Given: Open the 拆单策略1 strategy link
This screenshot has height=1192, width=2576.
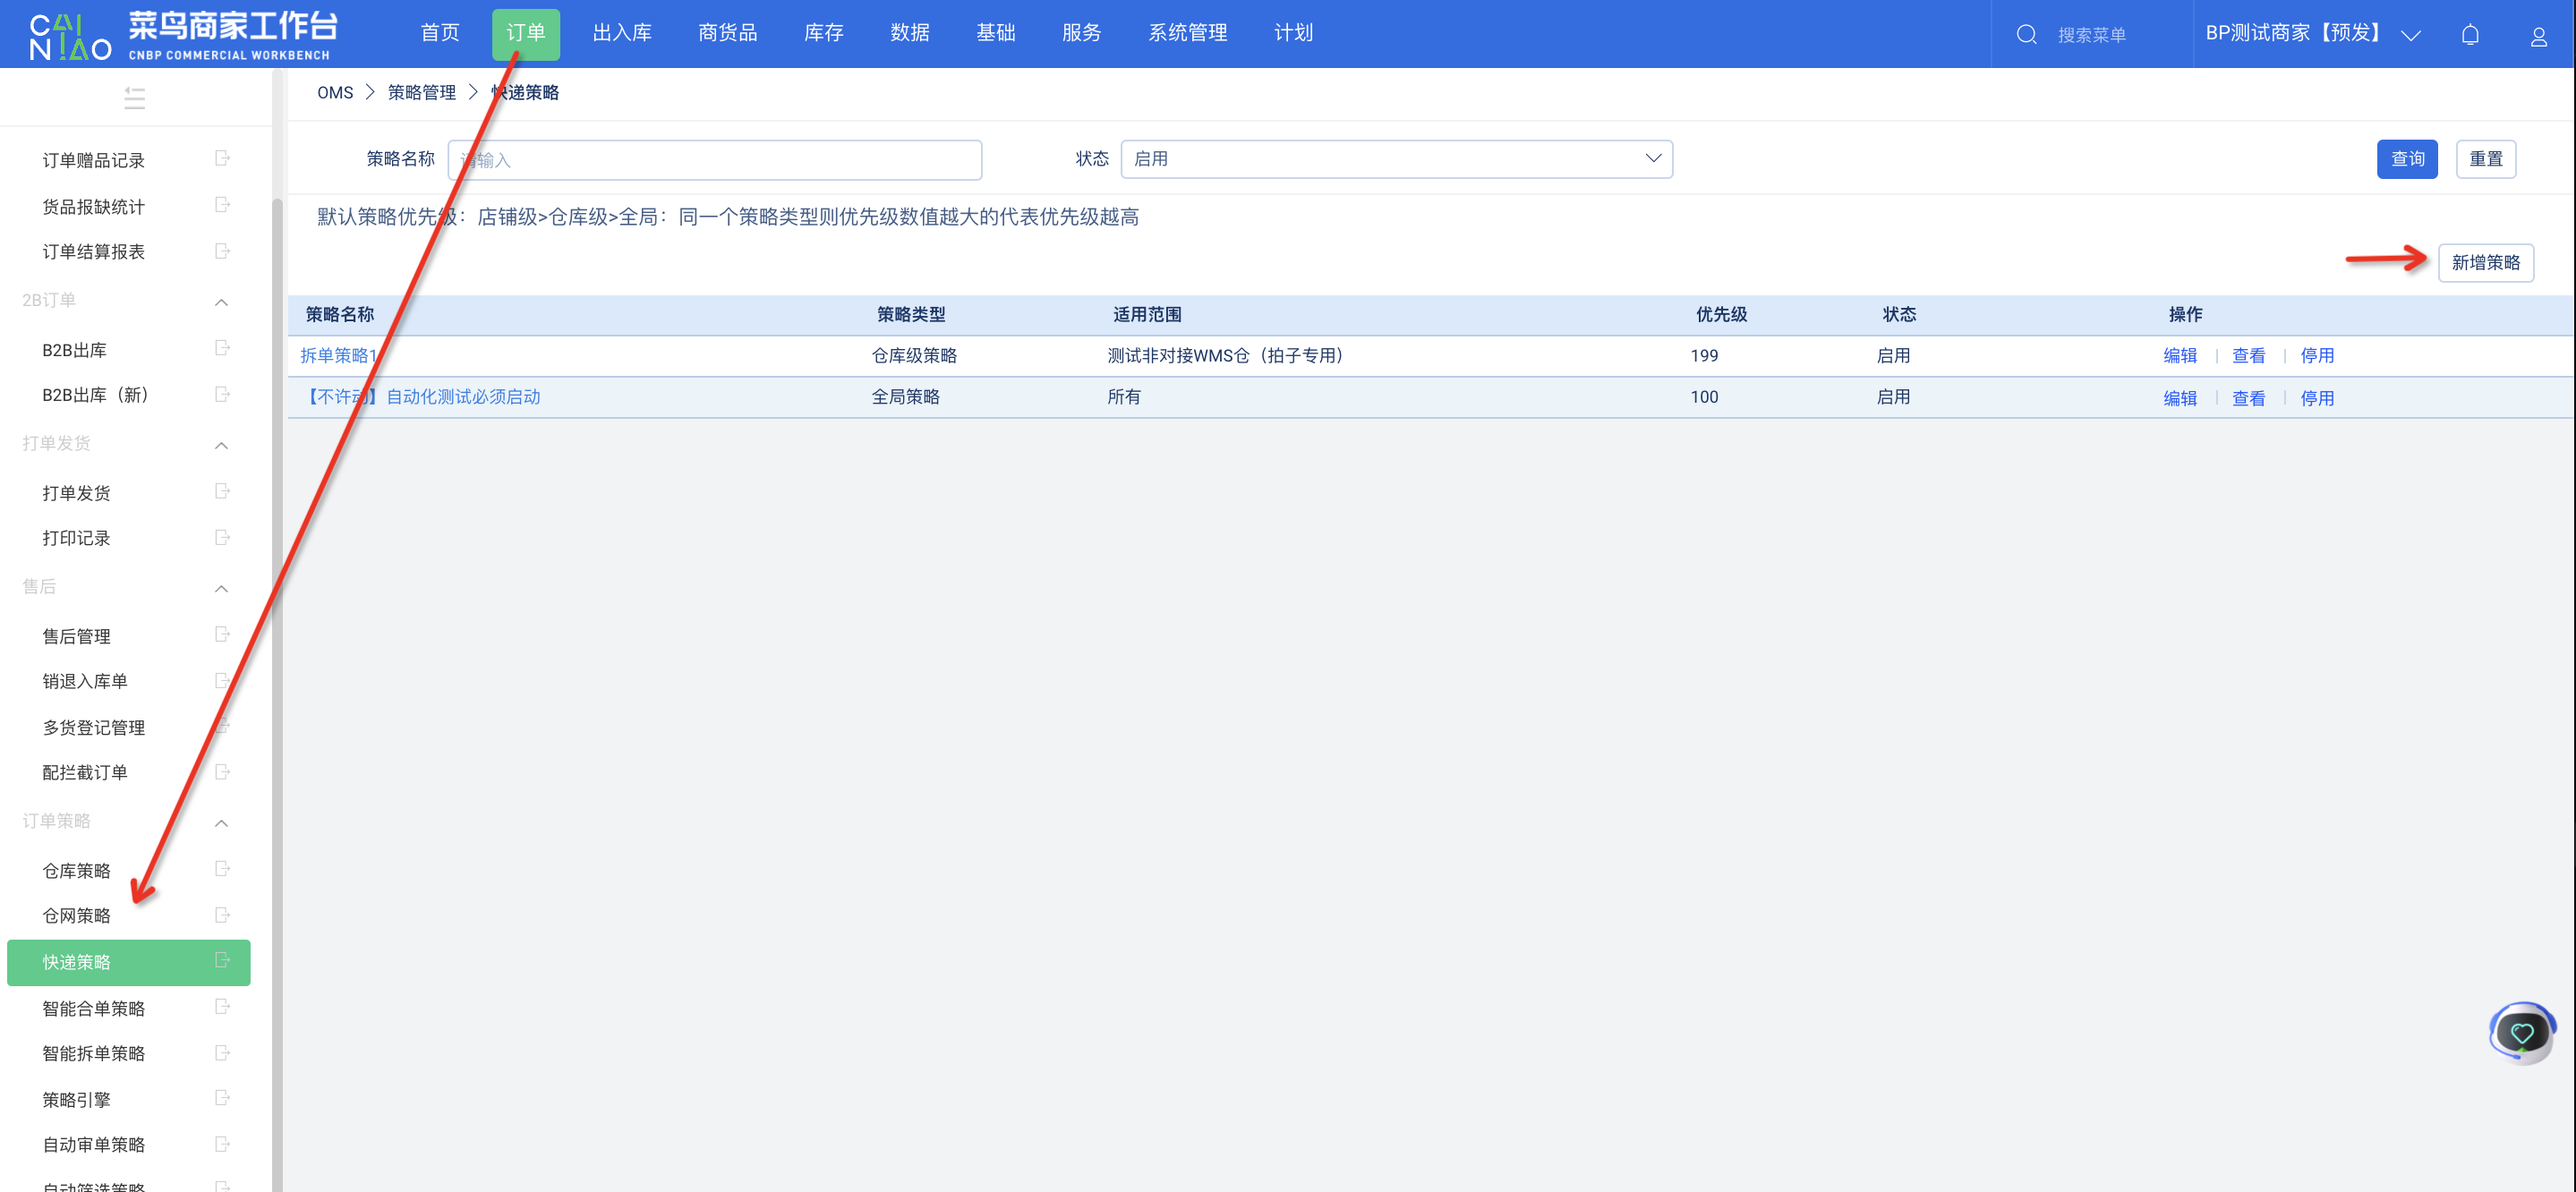Looking at the screenshot, I should (338, 355).
